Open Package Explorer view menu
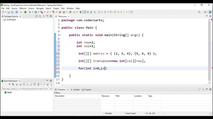The image size is (213, 119). click(44, 16)
